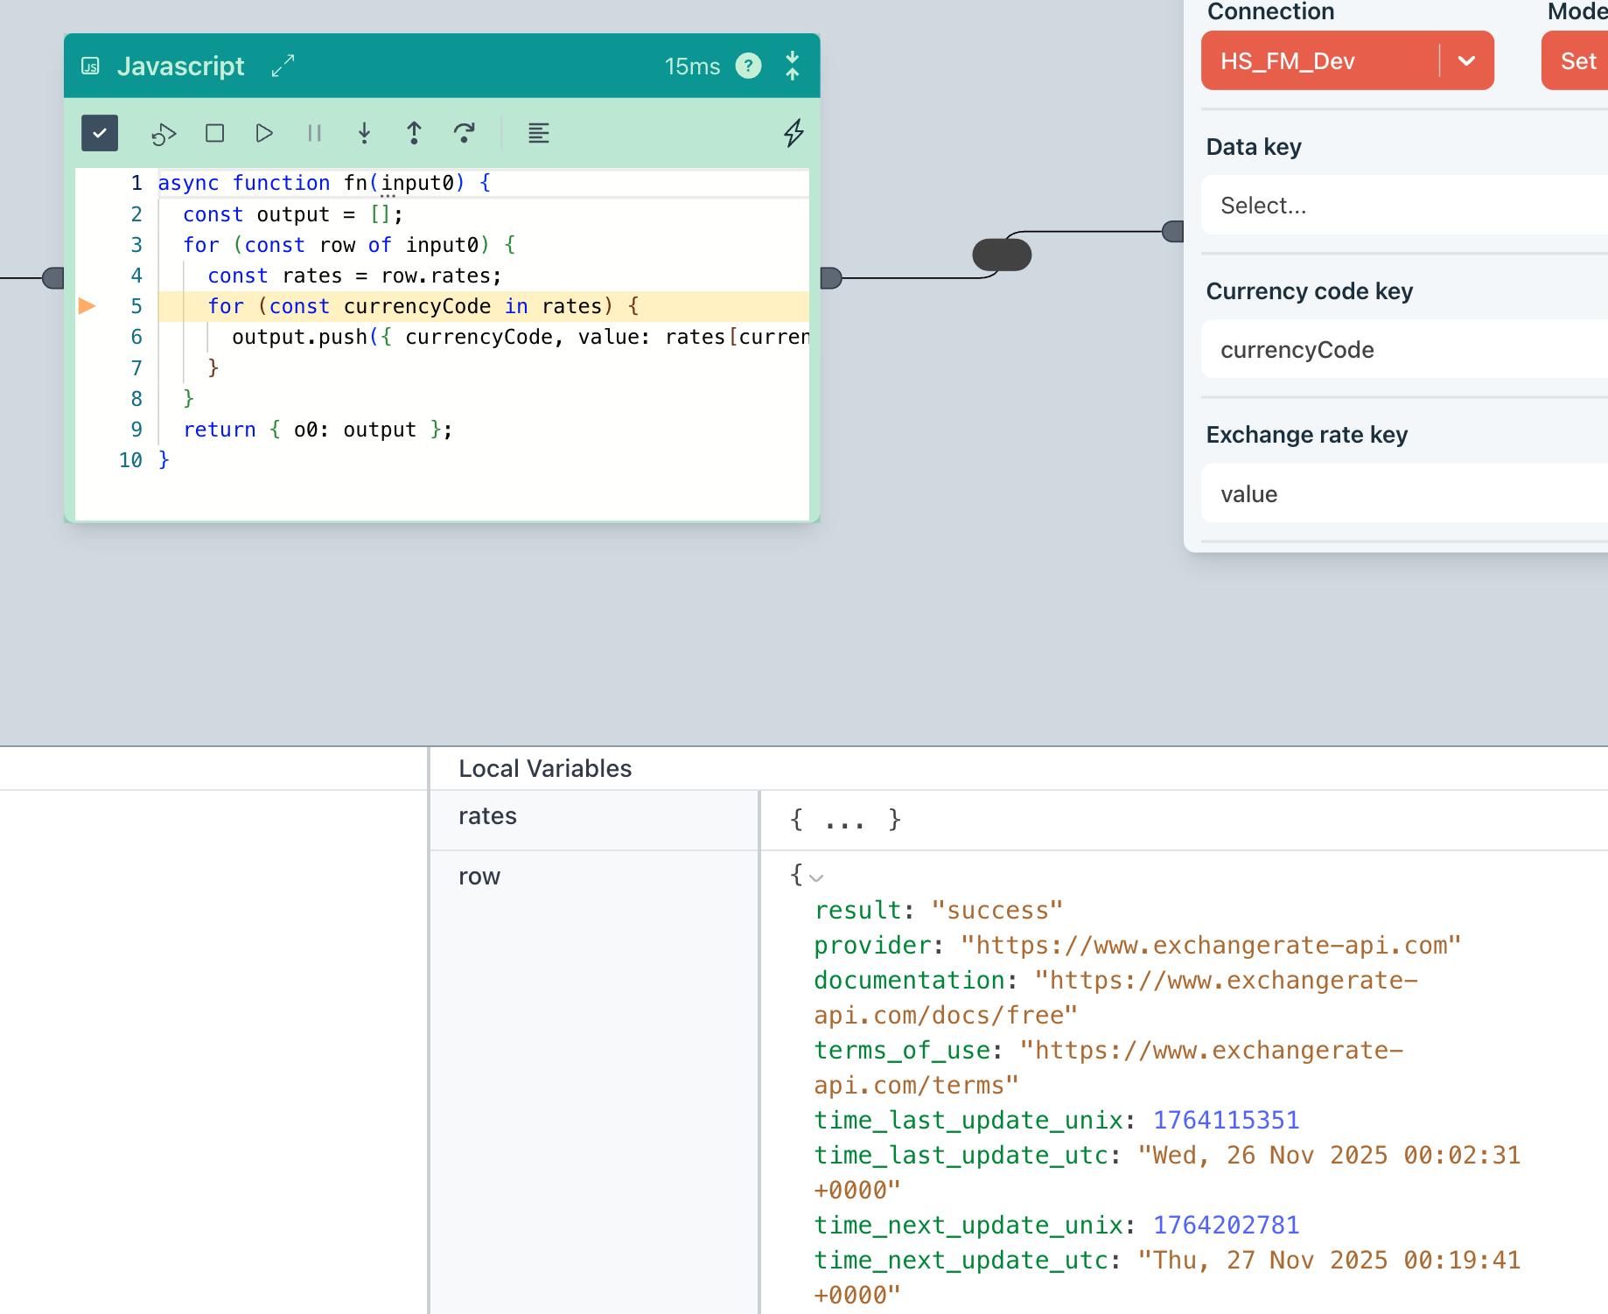Open help for the Javascript node
This screenshot has width=1608, height=1314.
coord(748,66)
